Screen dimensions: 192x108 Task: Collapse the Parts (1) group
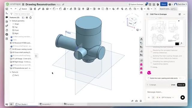[10, 72]
